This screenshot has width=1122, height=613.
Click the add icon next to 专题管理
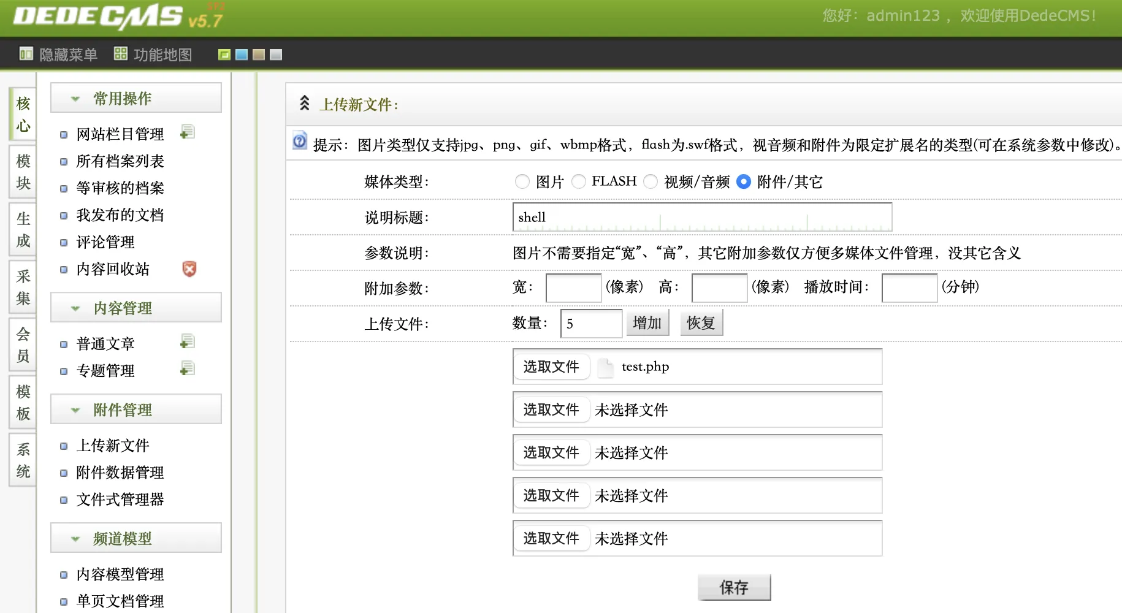[x=188, y=369]
